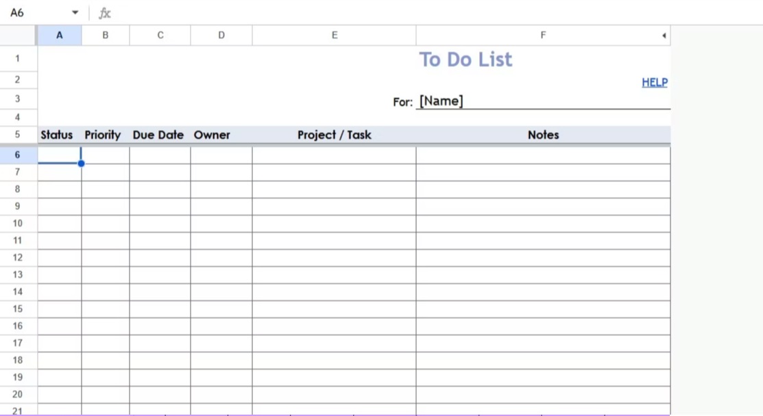Click the Status header cell
The width and height of the screenshot is (763, 416).
coord(56,135)
